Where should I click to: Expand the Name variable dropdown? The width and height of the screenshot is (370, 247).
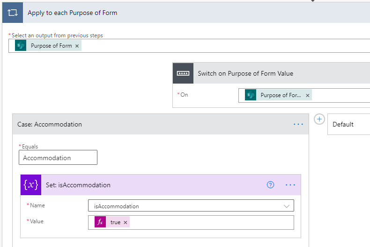coord(286,206)
